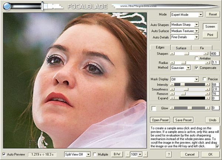Enable the Precise mask checkbox
The height and width of the screenshot is (160, 222).
204,79
